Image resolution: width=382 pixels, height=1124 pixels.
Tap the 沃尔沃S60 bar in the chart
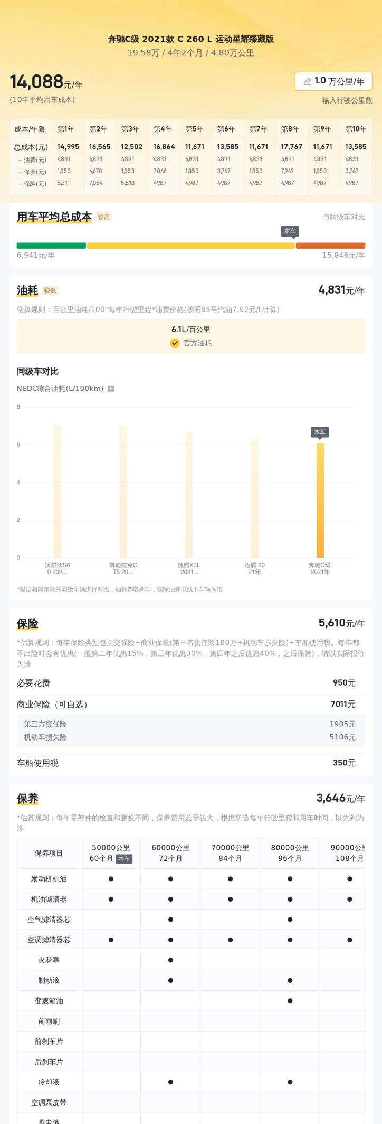coord(58,491)
